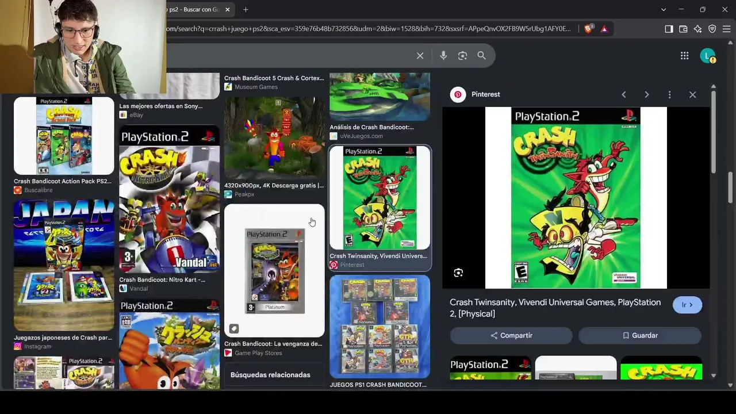Viewport: 736px width, 414px height.
Task: Click the Lens icon on the Platinum thumbnail
Action: (234, 329)
